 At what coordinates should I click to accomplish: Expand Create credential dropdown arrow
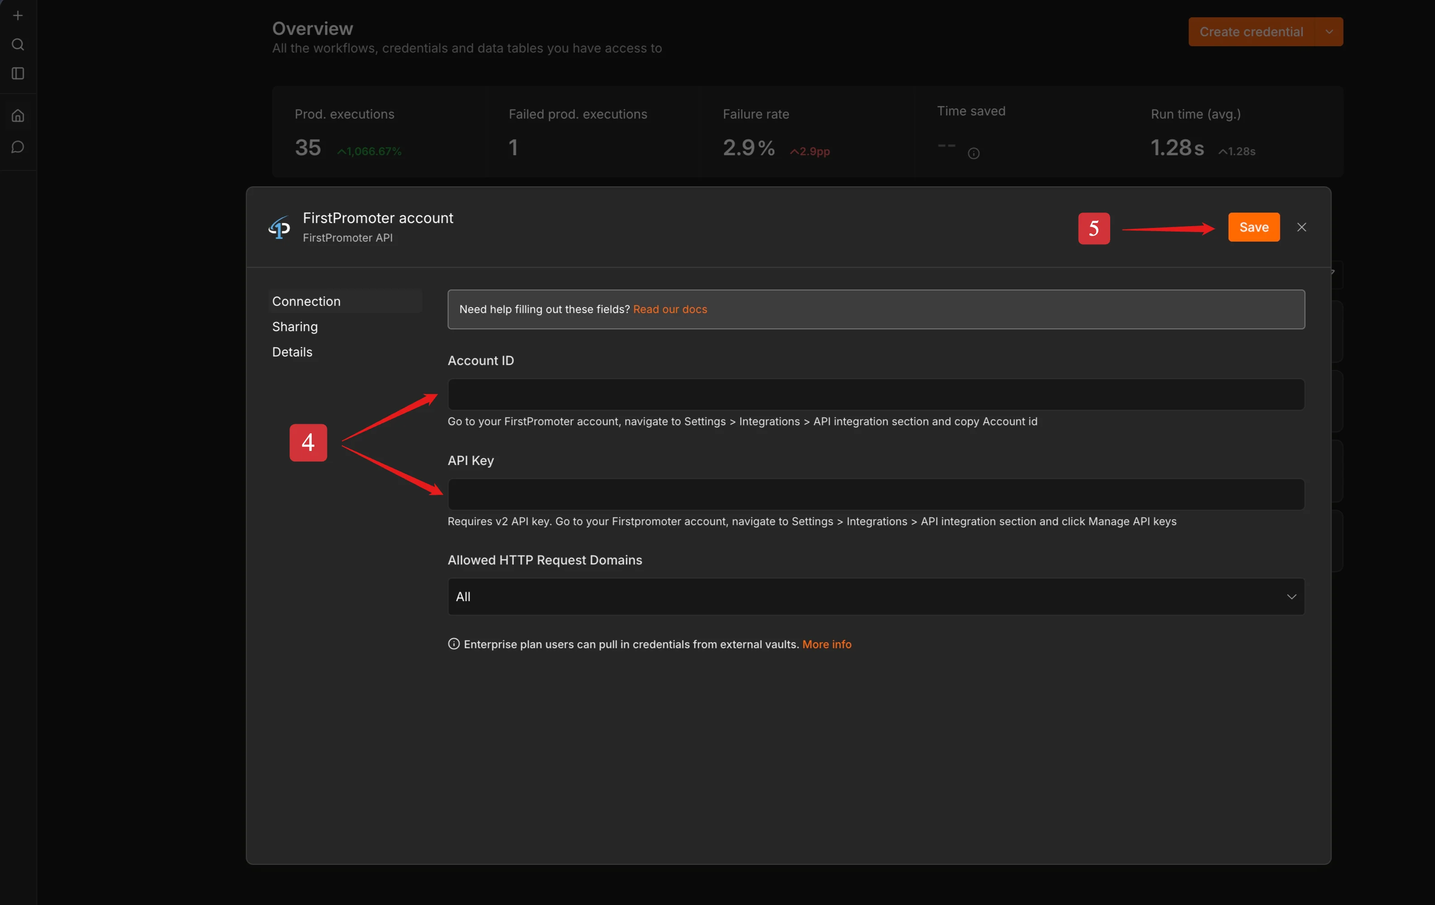pyautogui.click(x=1329, y=32)
